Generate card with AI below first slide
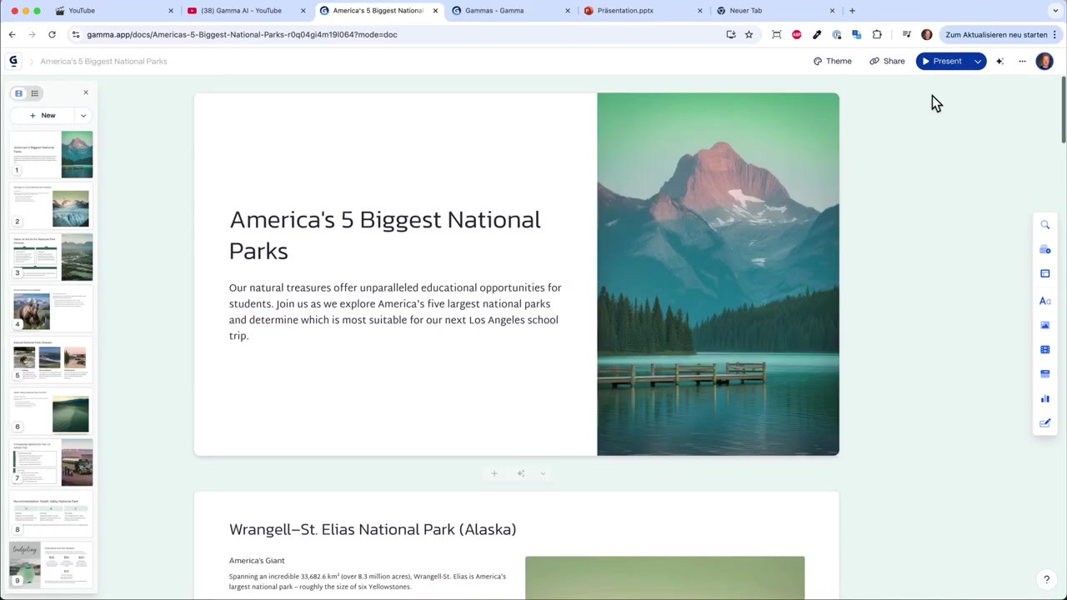 pos(520,473)
